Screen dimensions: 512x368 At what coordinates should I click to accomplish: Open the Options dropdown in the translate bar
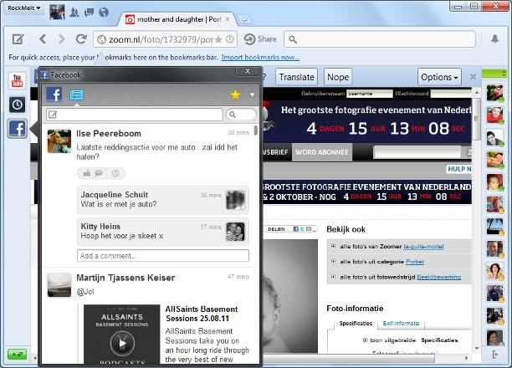pos(439,78)
